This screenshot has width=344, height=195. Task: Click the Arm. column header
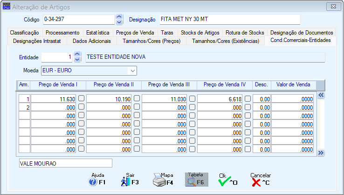[x=24, y=85]
